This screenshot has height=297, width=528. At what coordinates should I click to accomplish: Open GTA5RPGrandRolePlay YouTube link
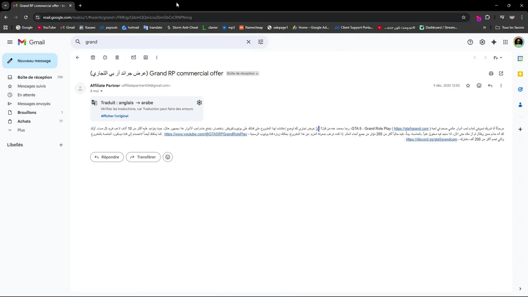(x=206, y=134)
